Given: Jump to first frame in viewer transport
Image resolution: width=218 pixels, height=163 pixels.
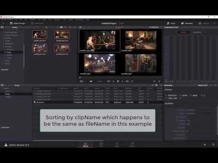Looking at the screenshot, I should (x=109, y=81).
